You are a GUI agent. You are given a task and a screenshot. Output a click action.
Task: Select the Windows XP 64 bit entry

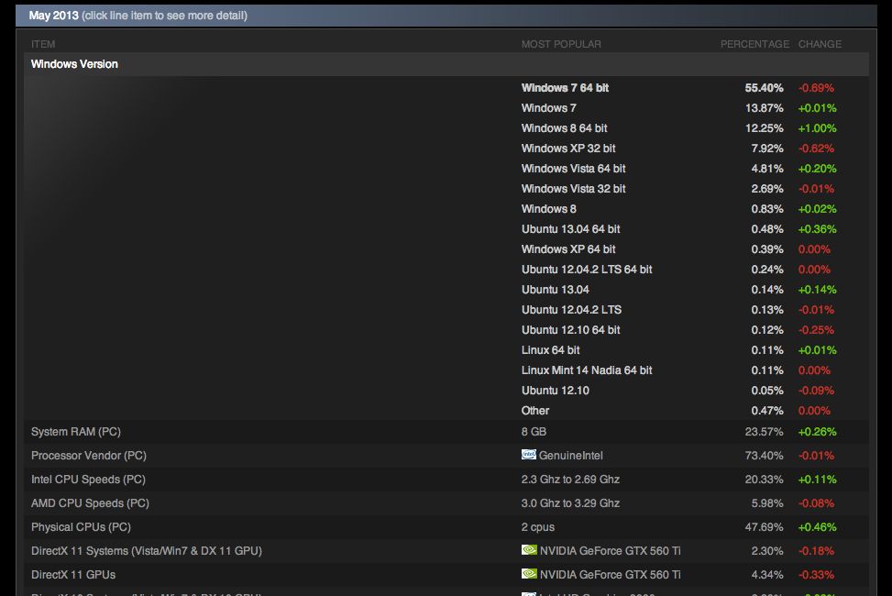tap(568, 249)
